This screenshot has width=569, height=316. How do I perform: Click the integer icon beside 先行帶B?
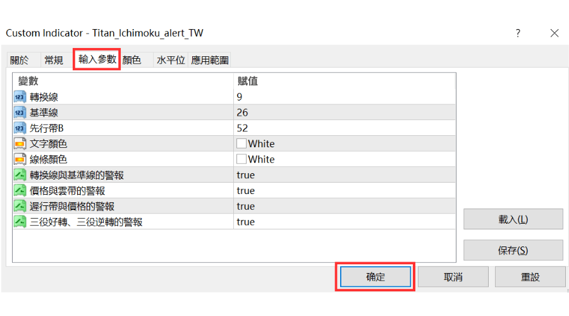coord(19,128)
